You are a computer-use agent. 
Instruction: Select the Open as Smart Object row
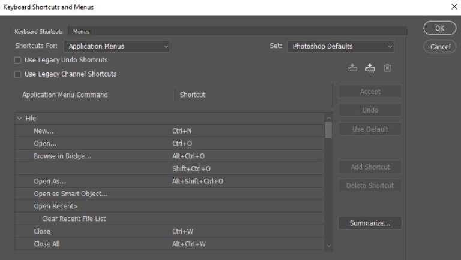click(70, 194)
